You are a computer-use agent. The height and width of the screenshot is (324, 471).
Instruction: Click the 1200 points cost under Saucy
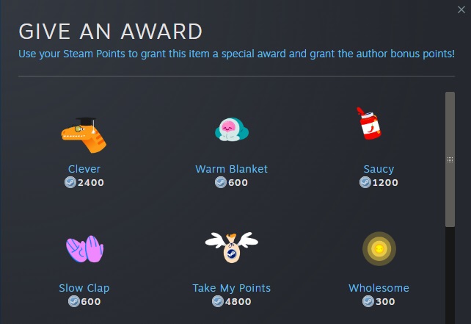(386, 182)
